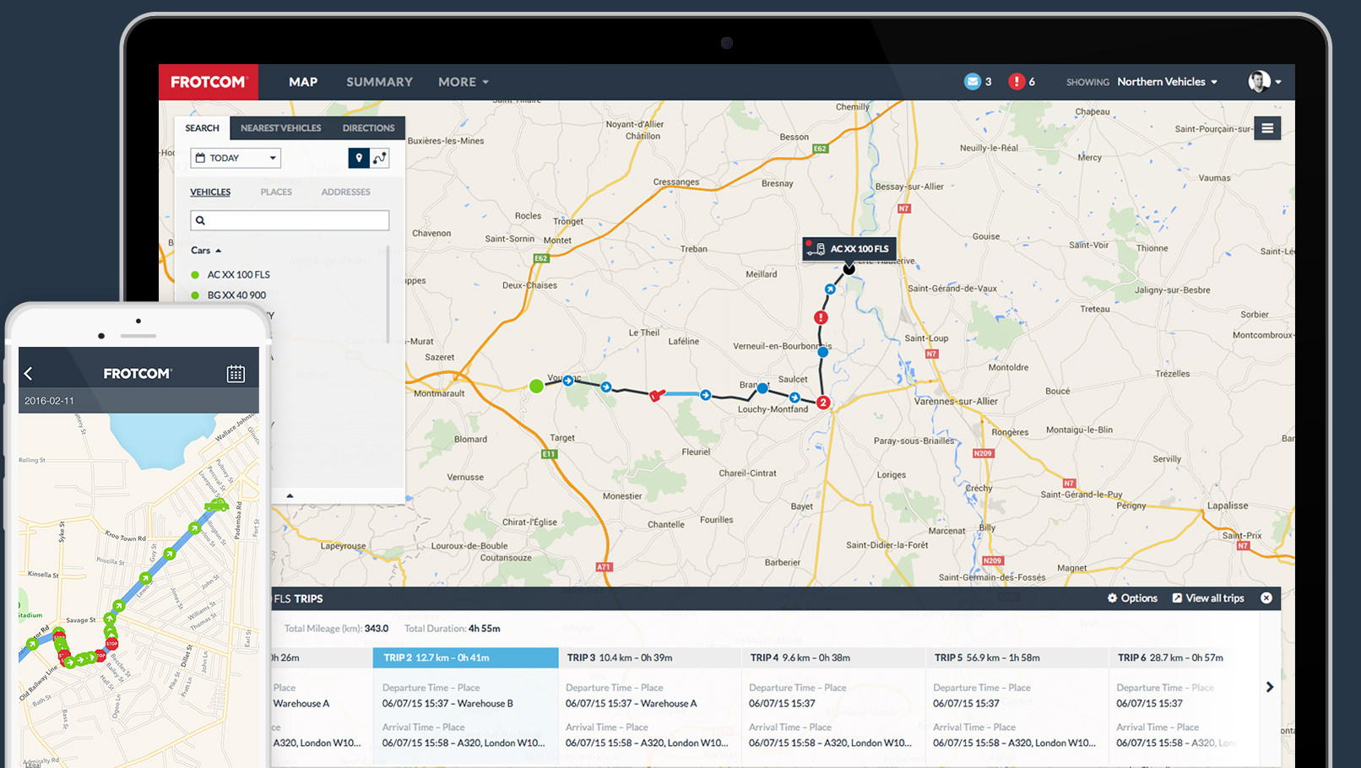This screenshot has height=768, width=1361.
Task: Collapse the Cars group
Action: pos(206,251)
